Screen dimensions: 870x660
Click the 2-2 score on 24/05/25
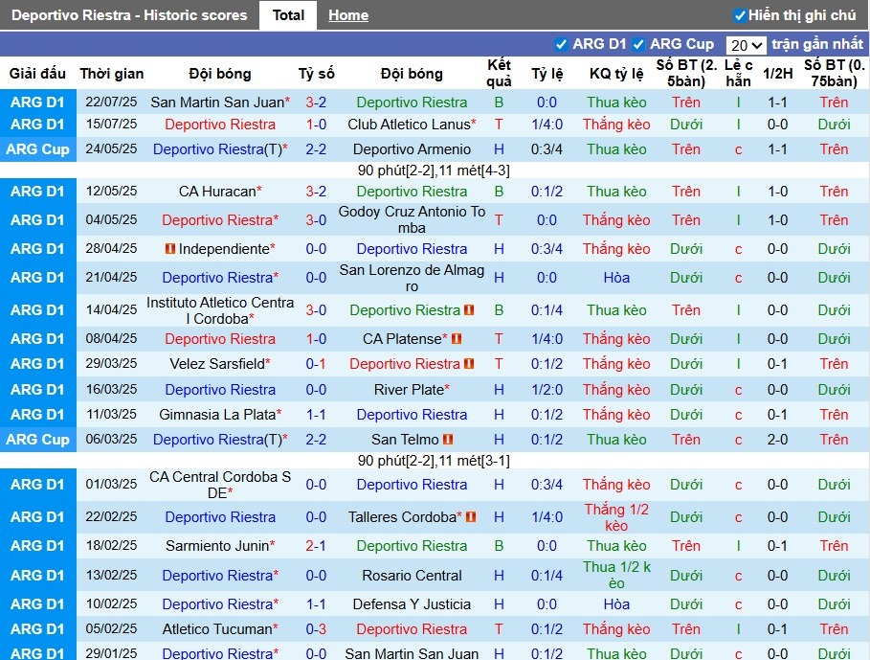[316, 149]
